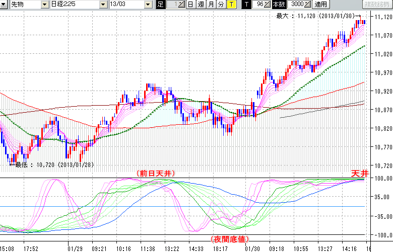Click the red 天井 label on oscillator
Image resolution: width=393 pixels, height=252 pixels.
pos(359,173)
